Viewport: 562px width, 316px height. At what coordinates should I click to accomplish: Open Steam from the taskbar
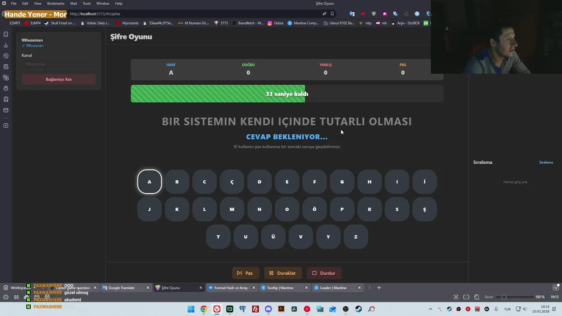tap(359, 309)
